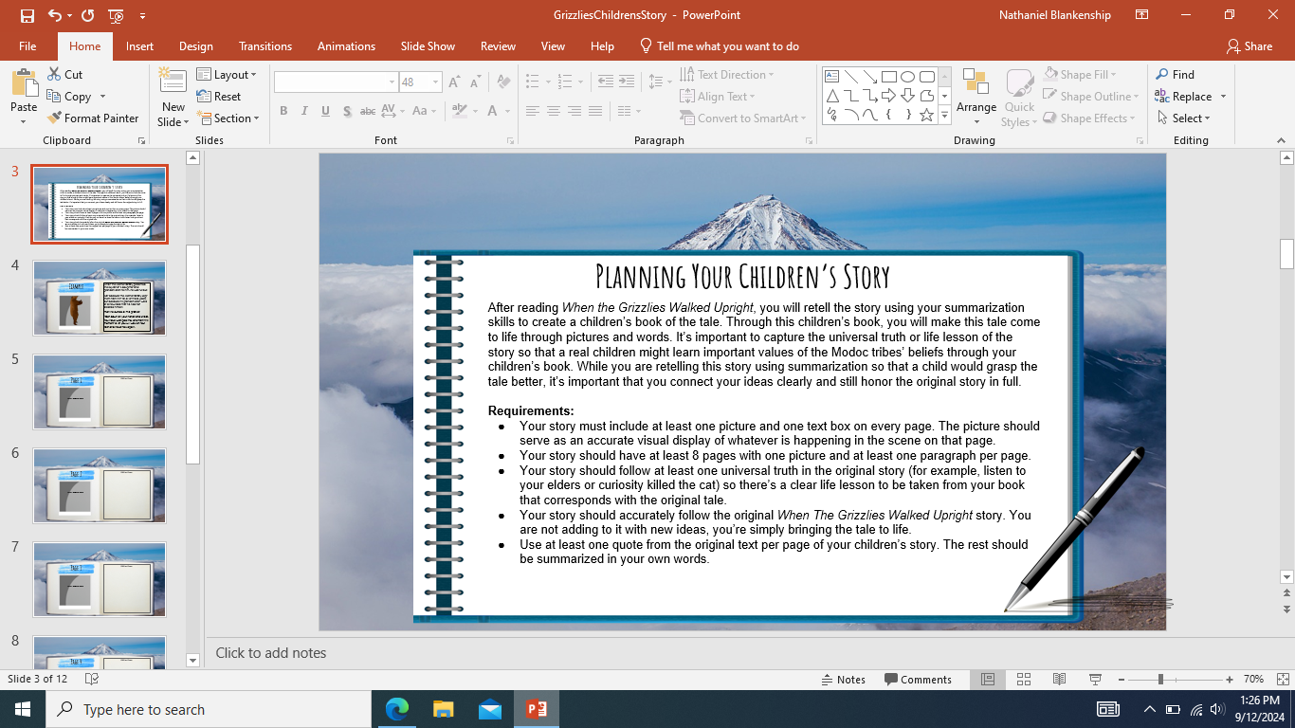Switch to the Design tab

point(195,45)
